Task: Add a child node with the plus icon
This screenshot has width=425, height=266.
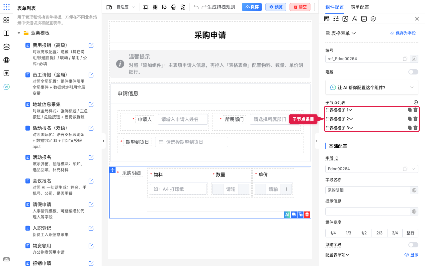Action: click(416, 102)
